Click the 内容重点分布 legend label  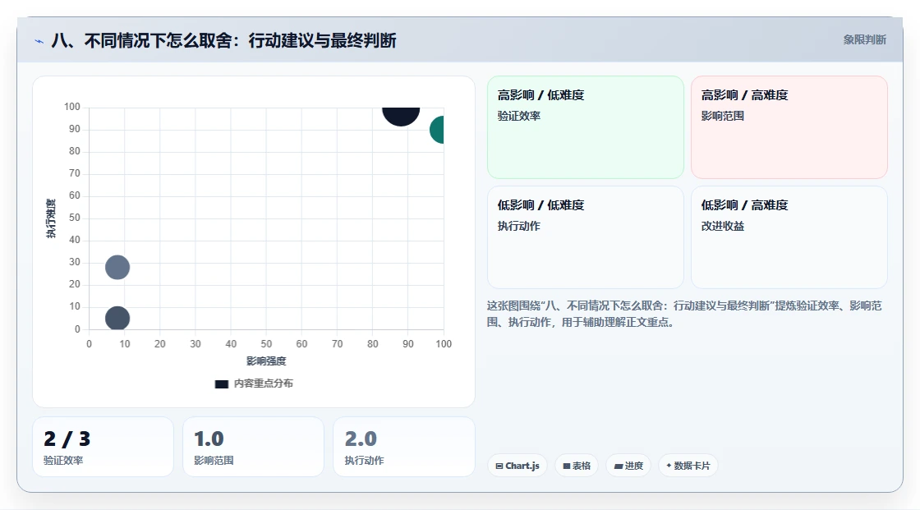[x=264, y=384]
